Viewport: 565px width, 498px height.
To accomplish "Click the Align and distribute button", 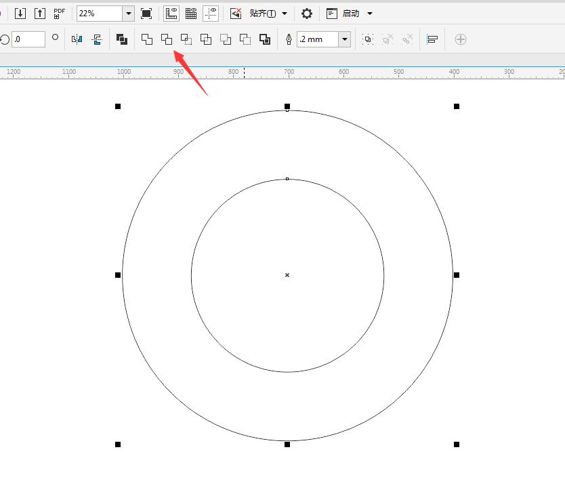I will click(432, 39).
